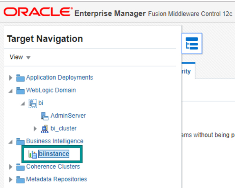Open the View dropdown menu
235x188 pixels.
coord(20,57)
